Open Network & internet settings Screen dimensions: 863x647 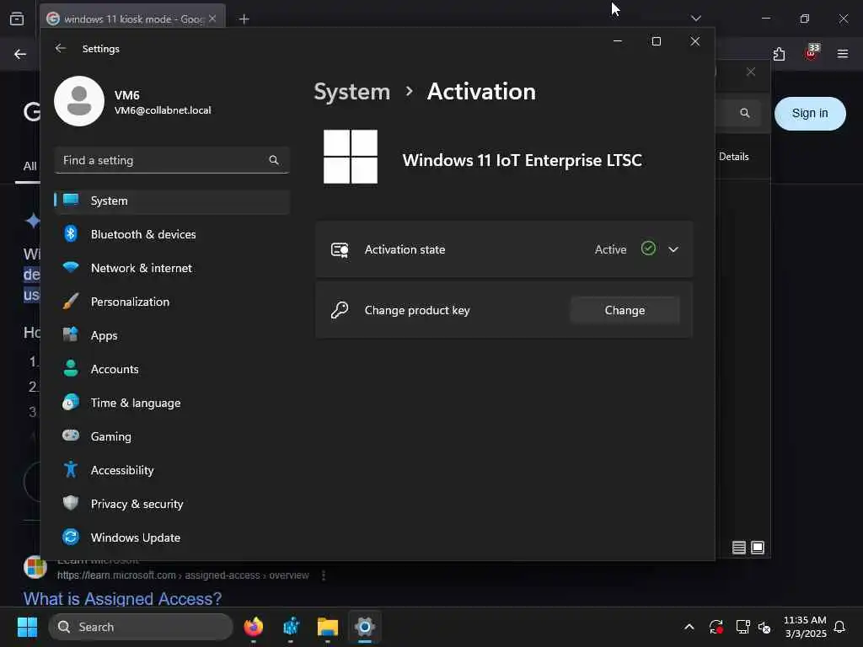click(x=172, y=268)
